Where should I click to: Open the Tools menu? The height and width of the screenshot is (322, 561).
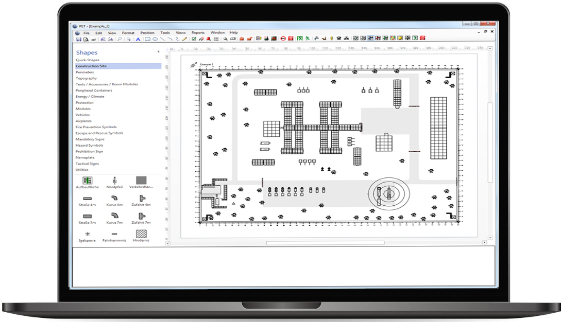164,32
